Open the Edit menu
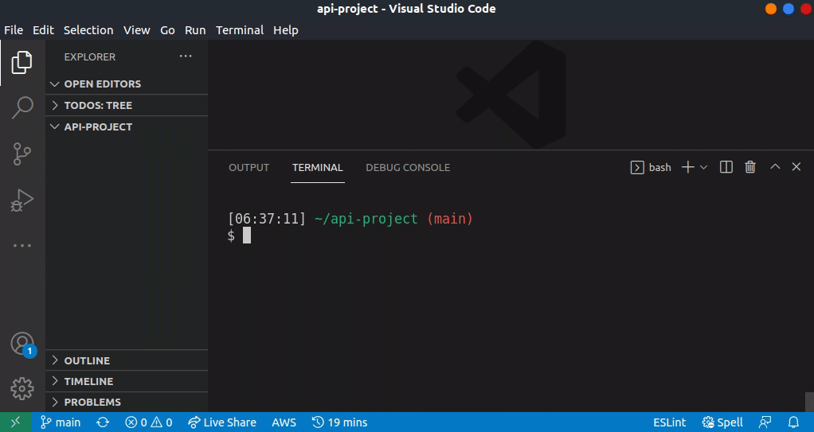 tap(43, 30)
